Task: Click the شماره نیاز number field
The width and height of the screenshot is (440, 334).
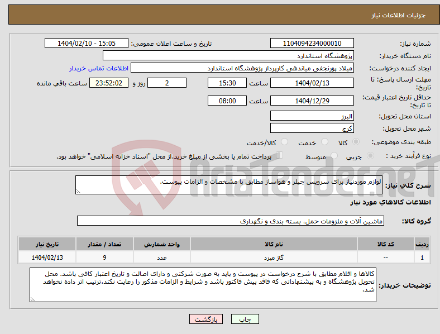Action: 312,43
